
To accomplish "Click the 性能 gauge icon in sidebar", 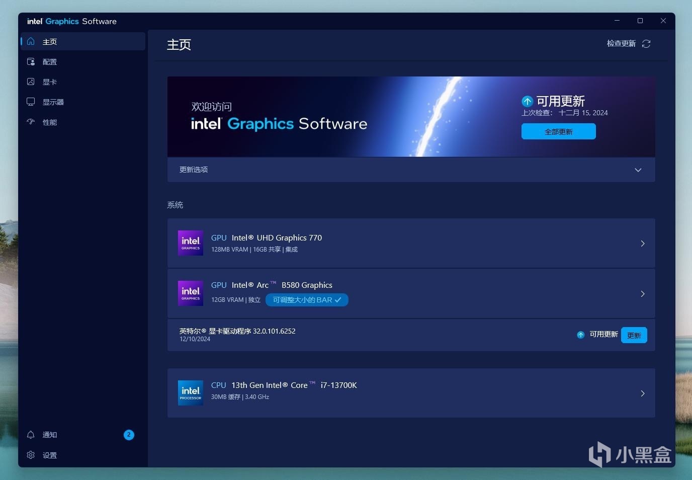I will pos(31,122).
